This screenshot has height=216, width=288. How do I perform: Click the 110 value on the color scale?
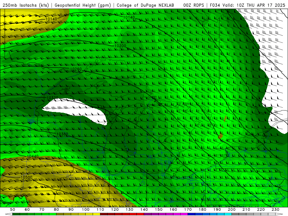(x=100, y=210)
